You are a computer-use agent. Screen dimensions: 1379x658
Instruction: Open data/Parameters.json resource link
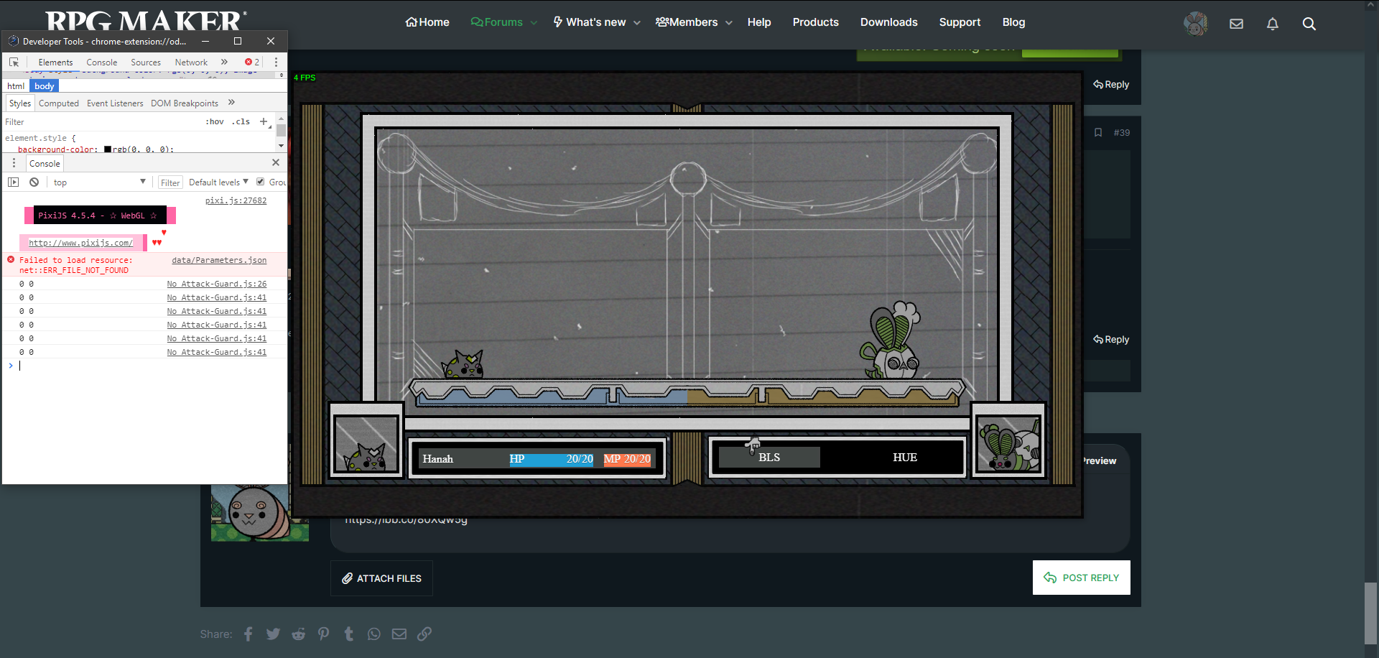pos(219,261)
